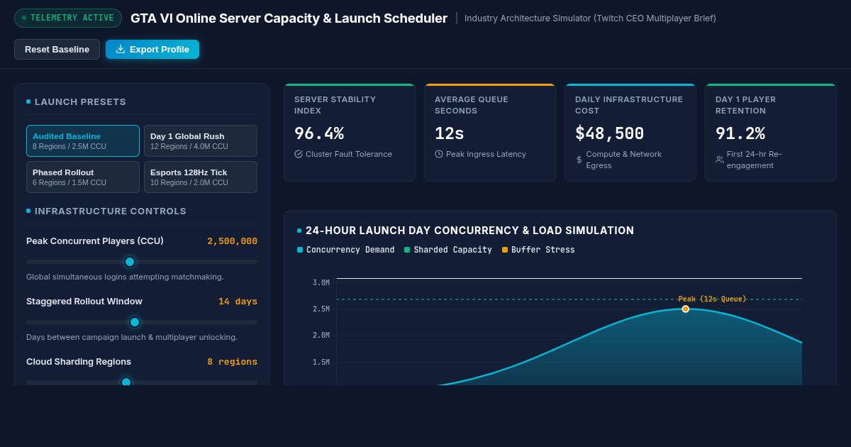Click the Staggered Rollout Window slider handle
Image resolution: width=851 pixels, height=447 pixels.
click(x=135, y=322)
